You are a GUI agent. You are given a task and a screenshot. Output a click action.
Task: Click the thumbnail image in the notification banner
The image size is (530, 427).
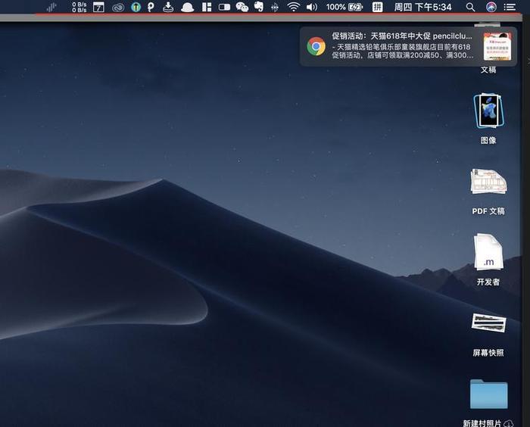point(497,47)
